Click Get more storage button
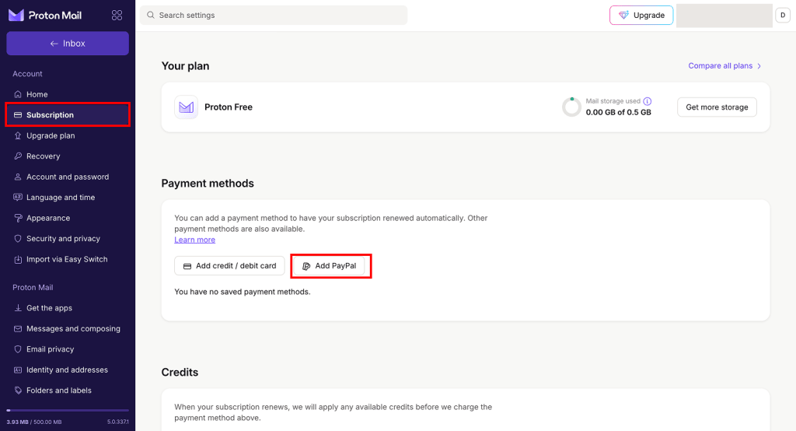 click(x=717, y=107)
